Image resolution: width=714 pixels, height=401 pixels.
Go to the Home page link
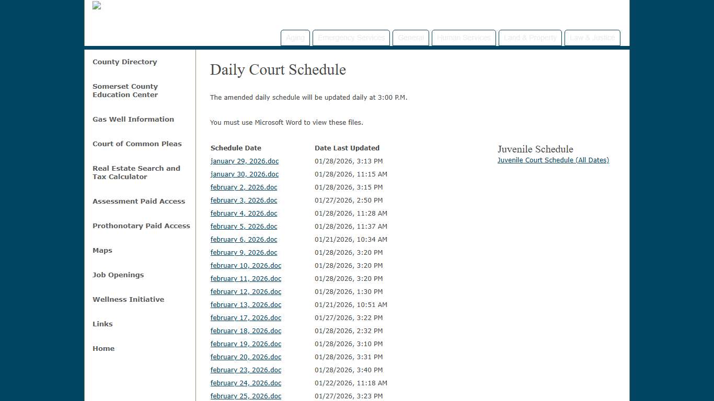click(x=103, y=348)
